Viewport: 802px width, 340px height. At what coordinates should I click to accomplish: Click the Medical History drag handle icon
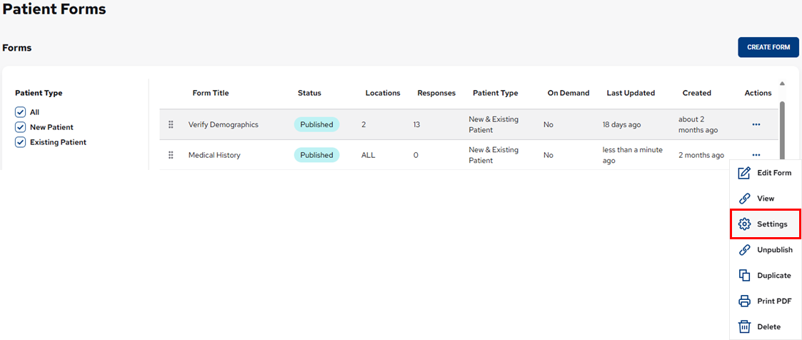coord(171,155)
